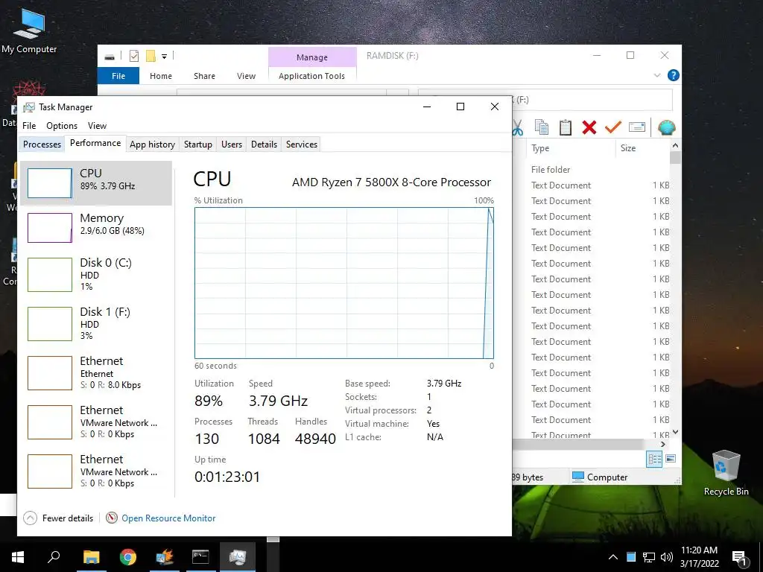Click the Explorer scrollbar up arrow

coord(675,145)
